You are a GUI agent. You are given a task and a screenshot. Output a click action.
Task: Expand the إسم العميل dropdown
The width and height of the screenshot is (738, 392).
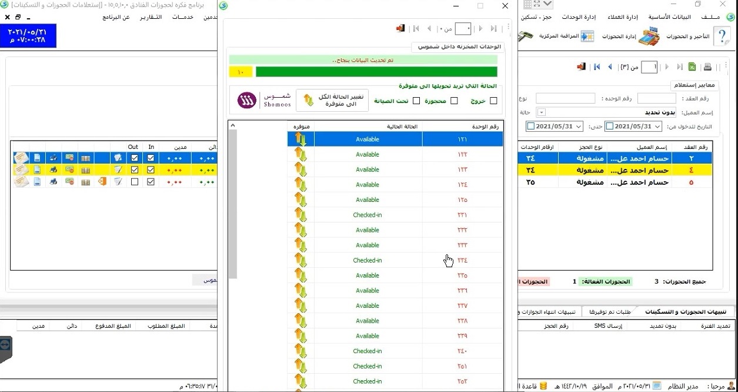point(541,112)
